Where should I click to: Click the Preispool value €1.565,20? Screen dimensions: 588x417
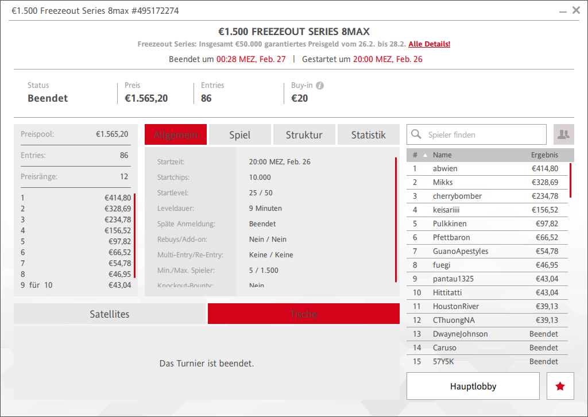coord(112,134)
